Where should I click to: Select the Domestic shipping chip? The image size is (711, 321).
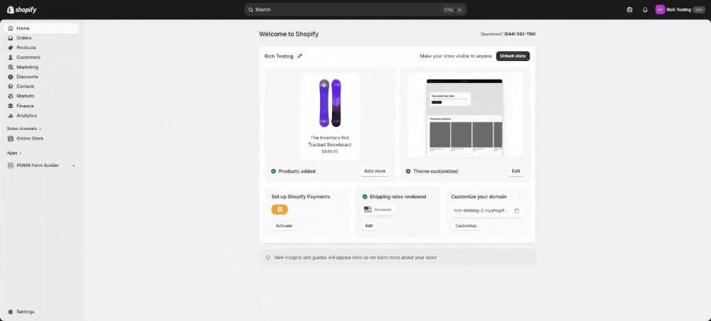(x=379, y=210)
